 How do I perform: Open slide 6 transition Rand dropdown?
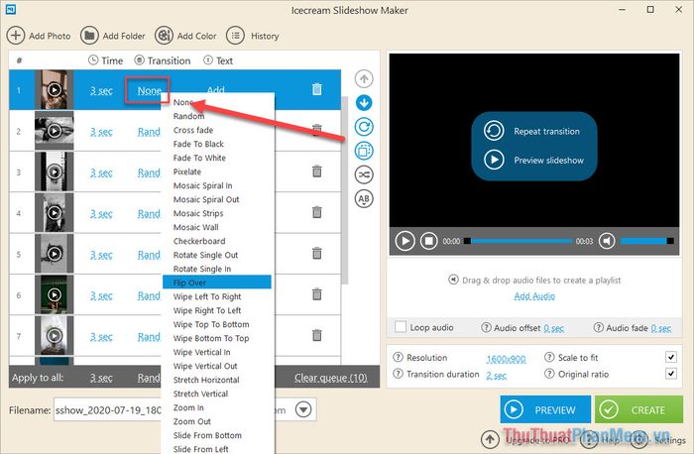[x=149, y=295]
